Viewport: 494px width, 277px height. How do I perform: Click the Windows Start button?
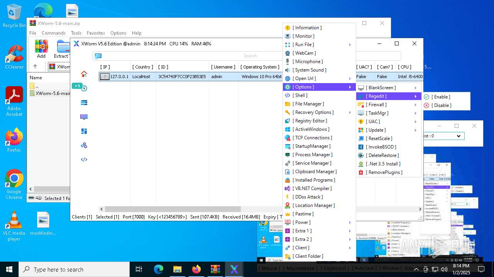tap(9, 269)
